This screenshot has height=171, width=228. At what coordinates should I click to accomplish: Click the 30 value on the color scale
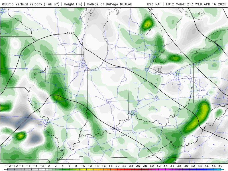[x=152, y=166]
